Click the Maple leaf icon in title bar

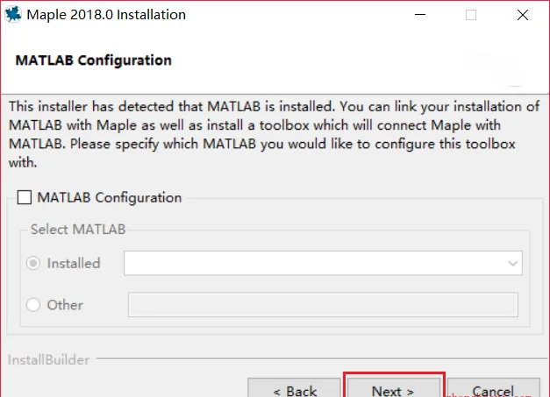coord(13,15)
